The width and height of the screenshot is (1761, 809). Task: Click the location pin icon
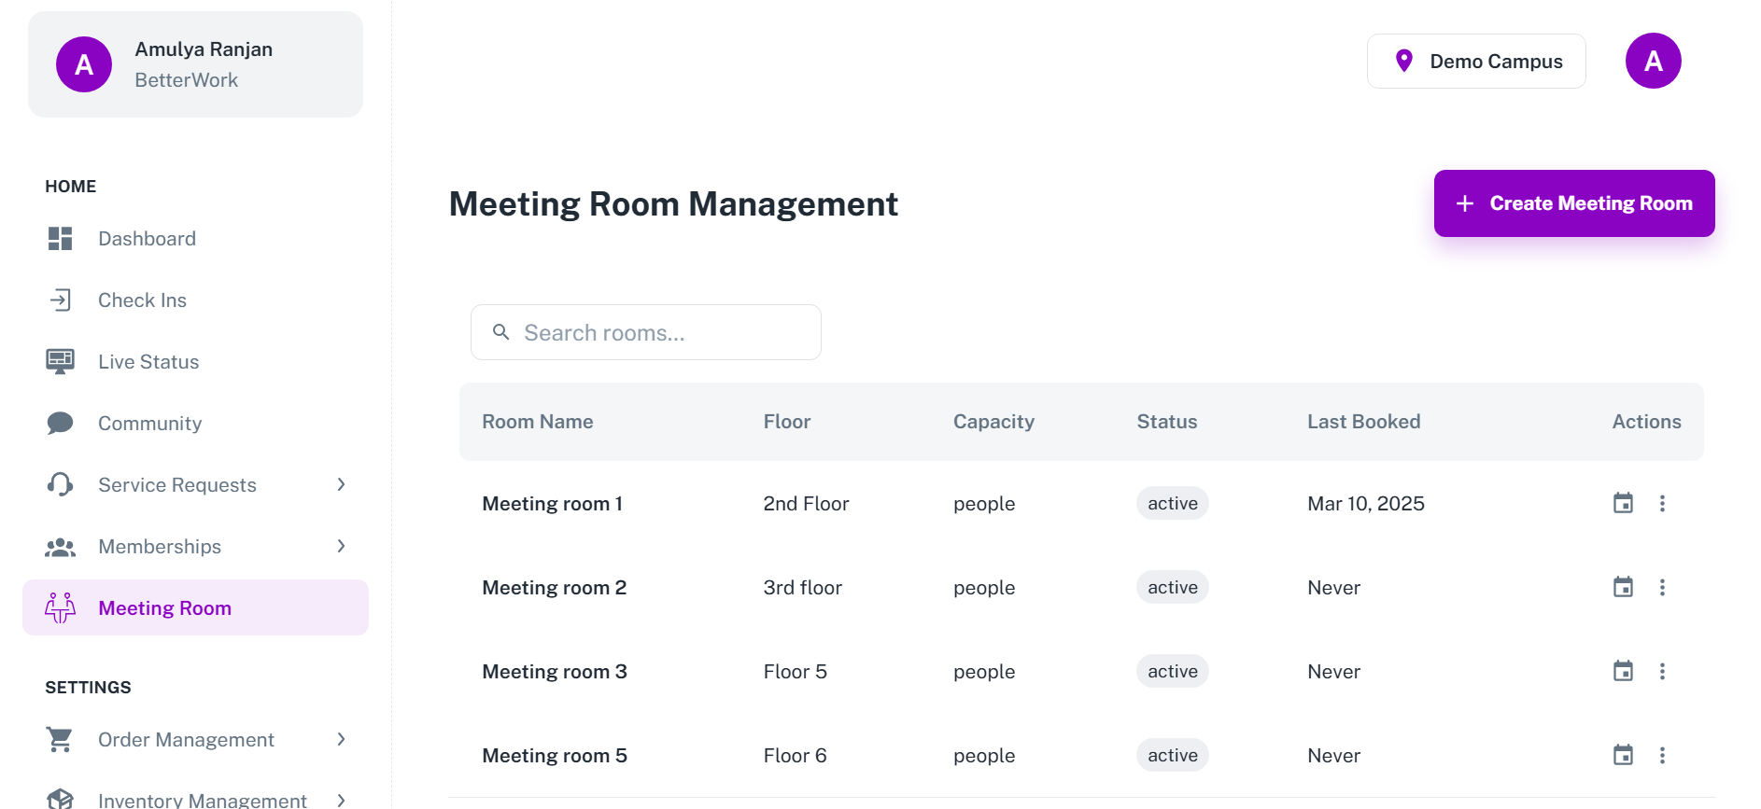coord(1403,62)
